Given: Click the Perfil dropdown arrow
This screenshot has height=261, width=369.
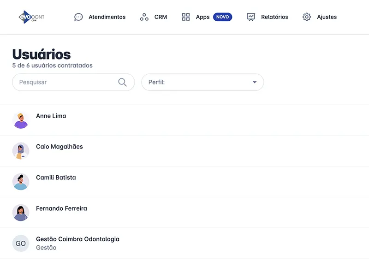Looking at the screenshot, I should tap(255, 82).
